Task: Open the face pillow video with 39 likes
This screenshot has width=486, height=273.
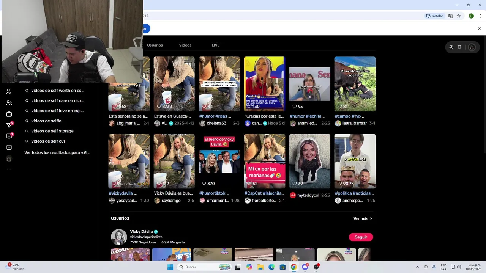Action: (310, 161)
